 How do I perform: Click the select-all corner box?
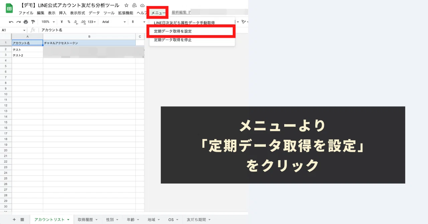click(x=6, y=36)
